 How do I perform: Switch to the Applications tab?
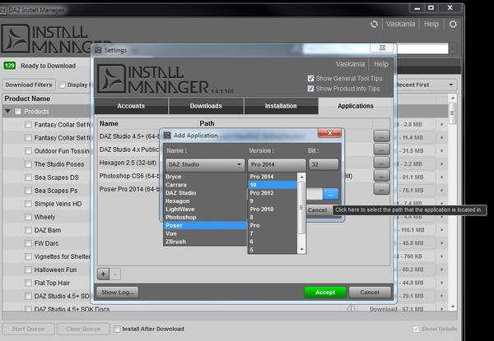pos(356,106)
